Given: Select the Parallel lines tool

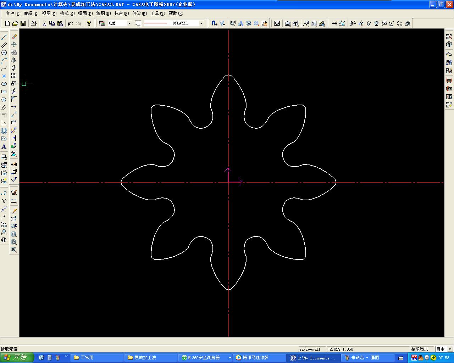Looking at the screenshot, I should (x=4, y=45).
